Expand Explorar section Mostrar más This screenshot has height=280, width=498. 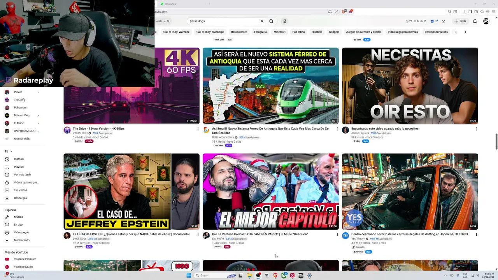click(22, 240)
